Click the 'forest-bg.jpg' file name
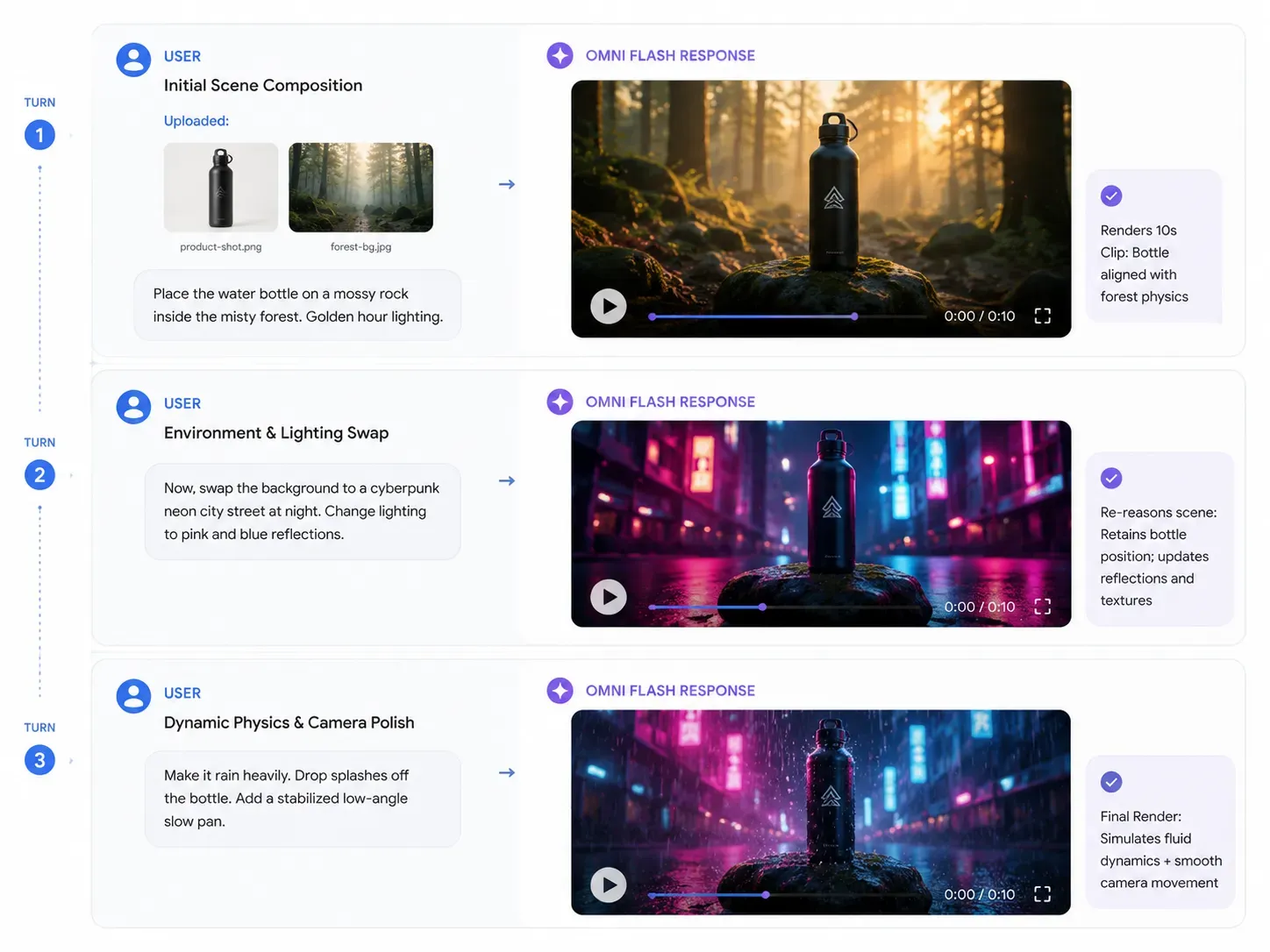The height and width of the screenshot is (952, 1270). 360,247
